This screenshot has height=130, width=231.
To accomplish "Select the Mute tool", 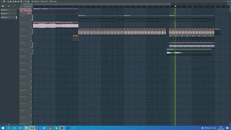I will pyautogui.click(x=16, y=1).
